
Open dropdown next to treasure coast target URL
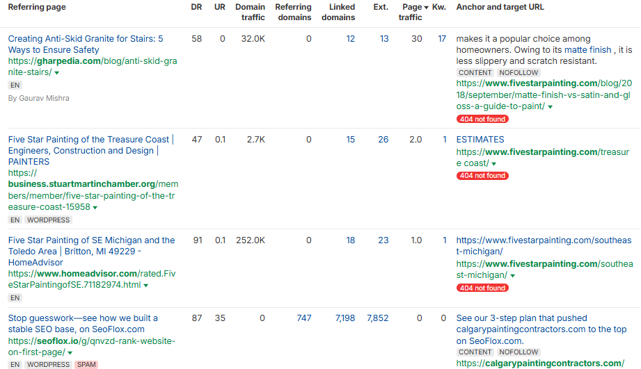coord(494,164)
